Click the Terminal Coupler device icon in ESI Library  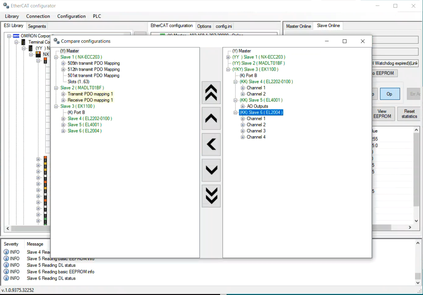pos(23,42)
